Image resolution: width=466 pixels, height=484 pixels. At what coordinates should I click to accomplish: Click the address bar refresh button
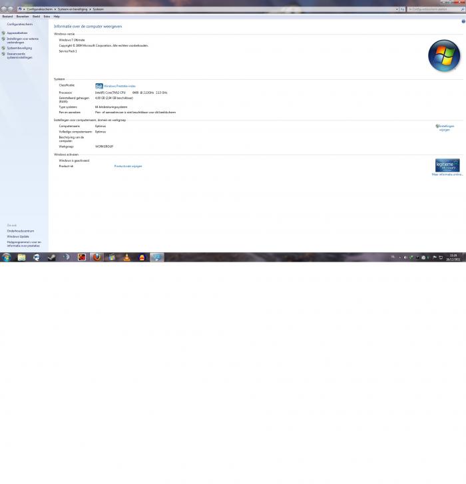[x=403, y=9]
